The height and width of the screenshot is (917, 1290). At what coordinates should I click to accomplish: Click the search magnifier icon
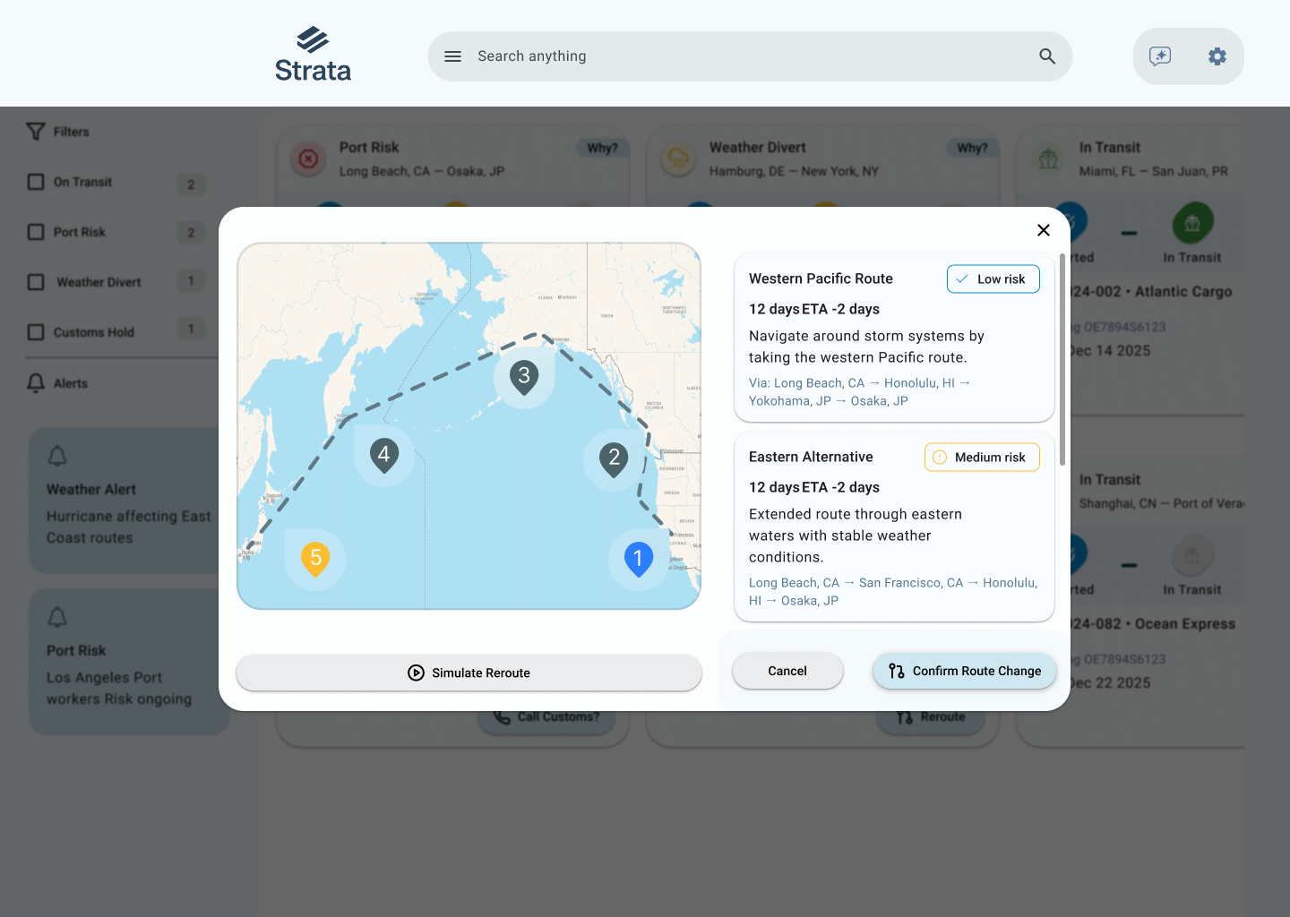pos(1047,56)
